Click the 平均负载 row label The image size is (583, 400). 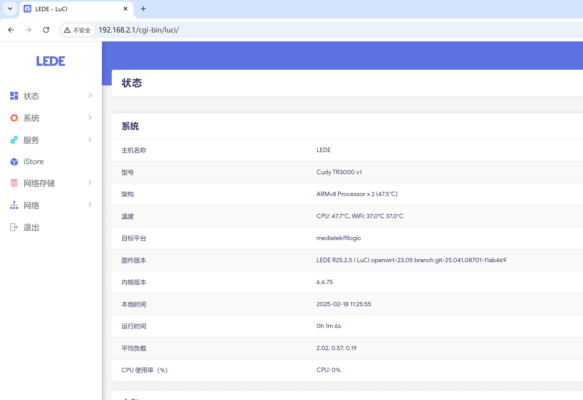point(134,348)
